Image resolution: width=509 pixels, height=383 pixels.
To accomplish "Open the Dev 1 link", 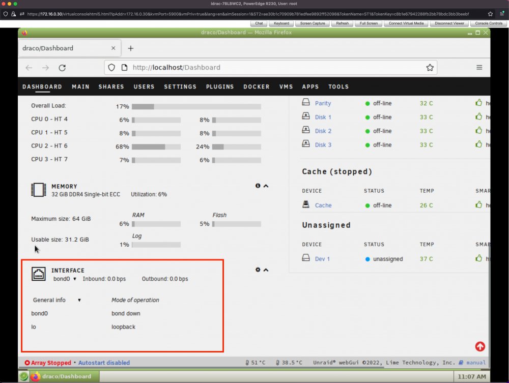I will click(322, 259).
